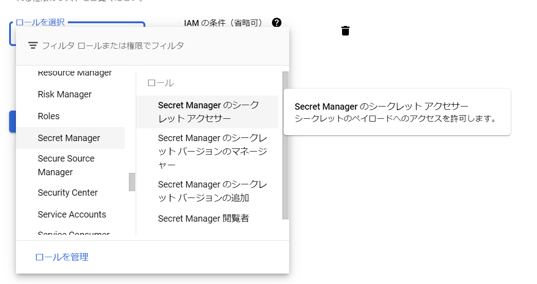537x284 pixels.
Task: Click the trash delete role icon
Action: tap(345, 31)
